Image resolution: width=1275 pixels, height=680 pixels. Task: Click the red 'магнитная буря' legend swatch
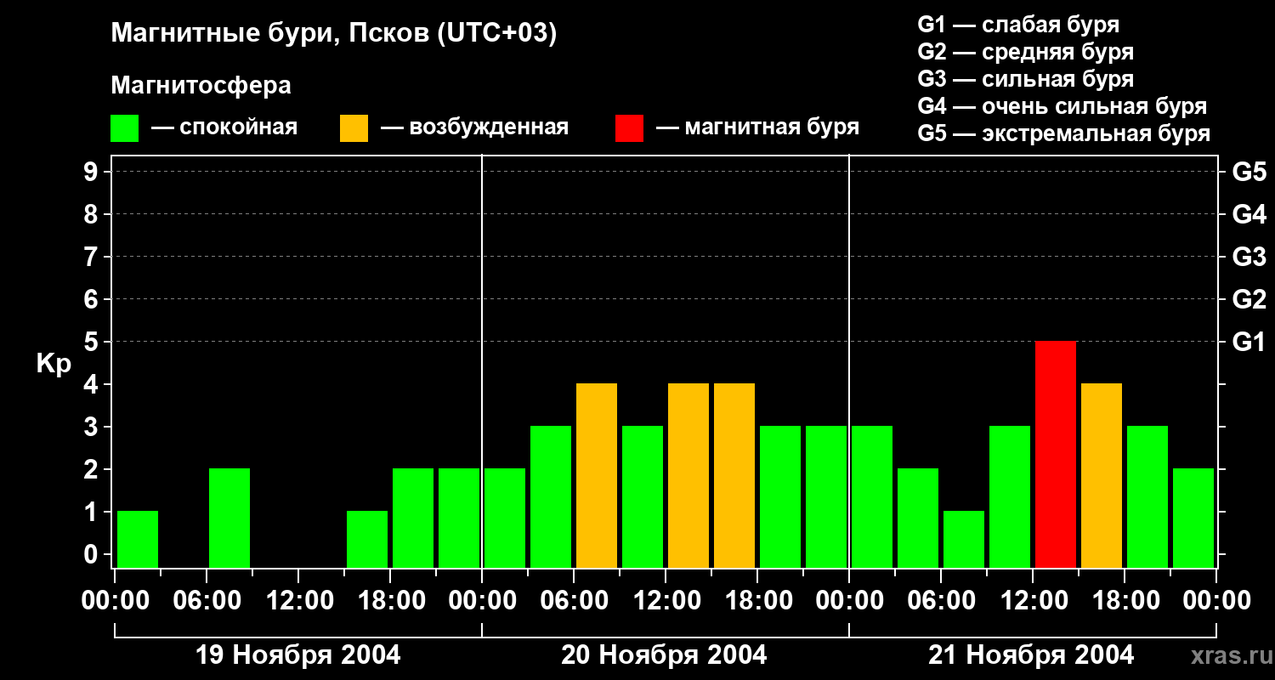pos(629,128)
